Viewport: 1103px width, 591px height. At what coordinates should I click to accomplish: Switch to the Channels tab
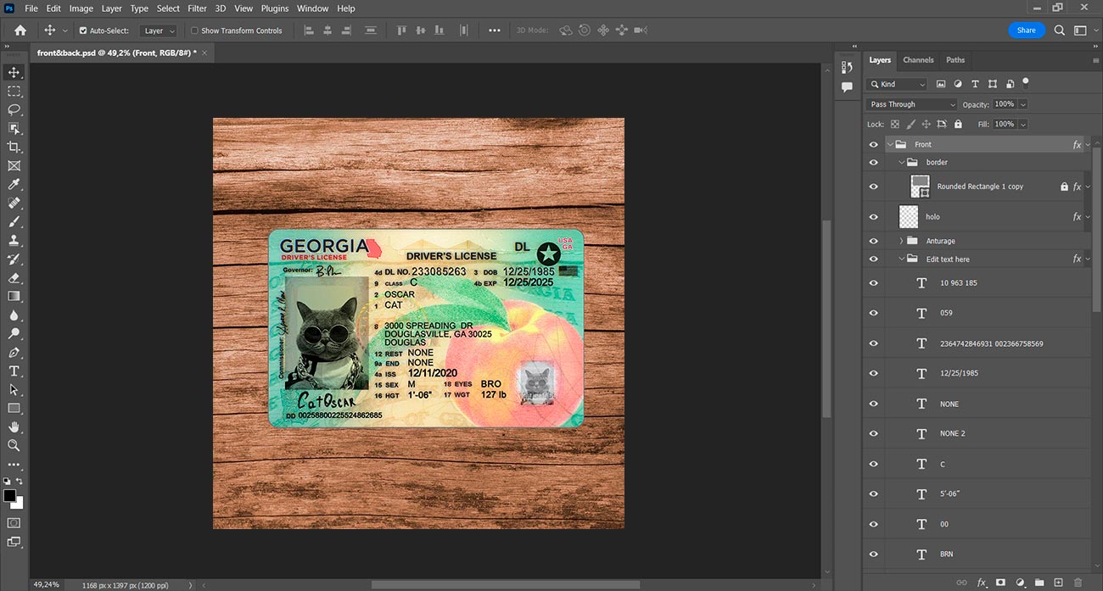918,60
